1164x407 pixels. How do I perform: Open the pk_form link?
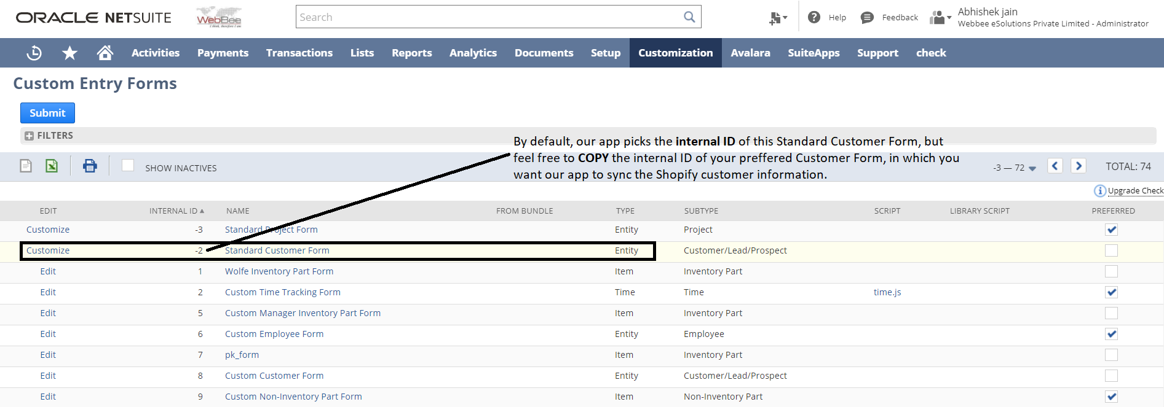pos(242,355)
